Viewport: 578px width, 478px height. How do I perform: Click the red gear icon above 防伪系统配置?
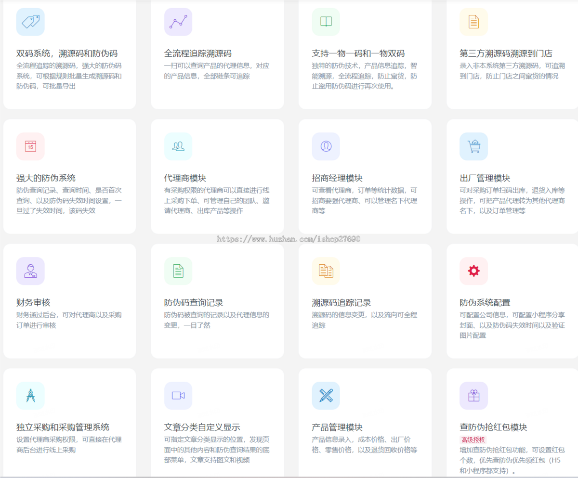[474, 271]
